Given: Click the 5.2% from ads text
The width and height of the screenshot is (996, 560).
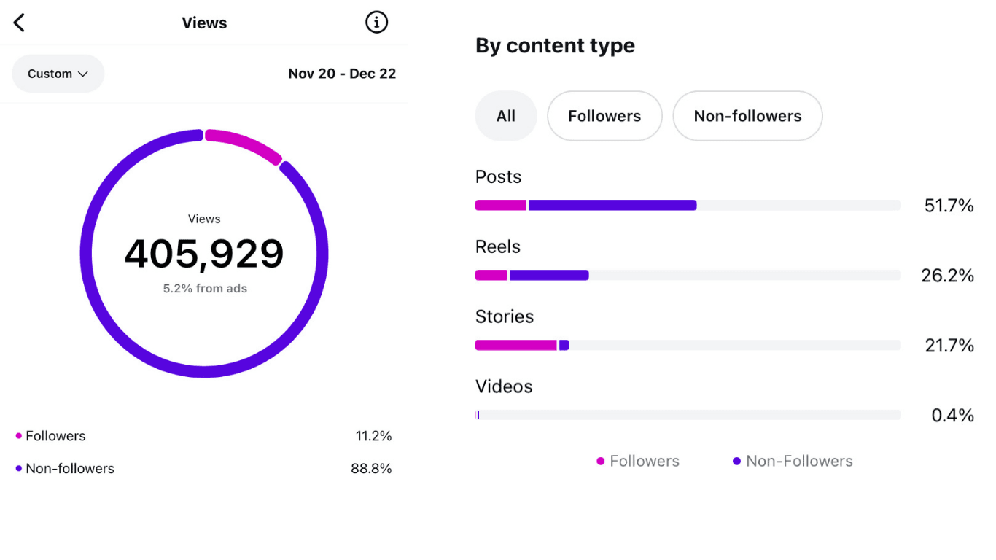Looking at the screenshot, I should click(x=205, y=289).
